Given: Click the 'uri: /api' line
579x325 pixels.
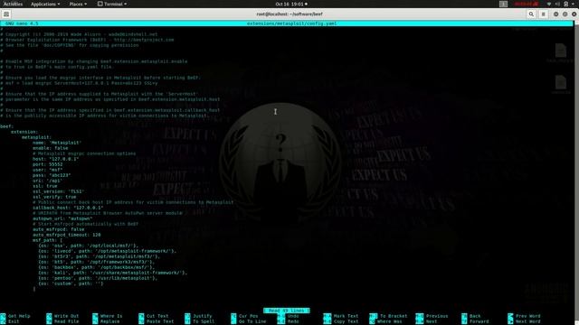Looking at the screenshot, I should (x=48, y=181).
